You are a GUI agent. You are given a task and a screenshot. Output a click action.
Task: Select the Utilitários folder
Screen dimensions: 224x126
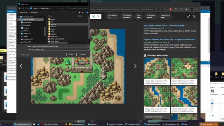pyautogui.click(x=54, y=34)
